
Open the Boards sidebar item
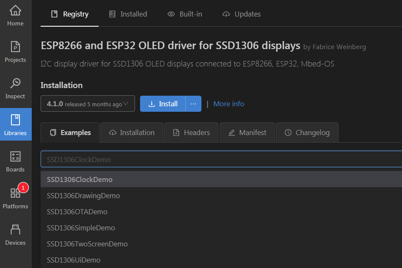(x=15, y=162)
